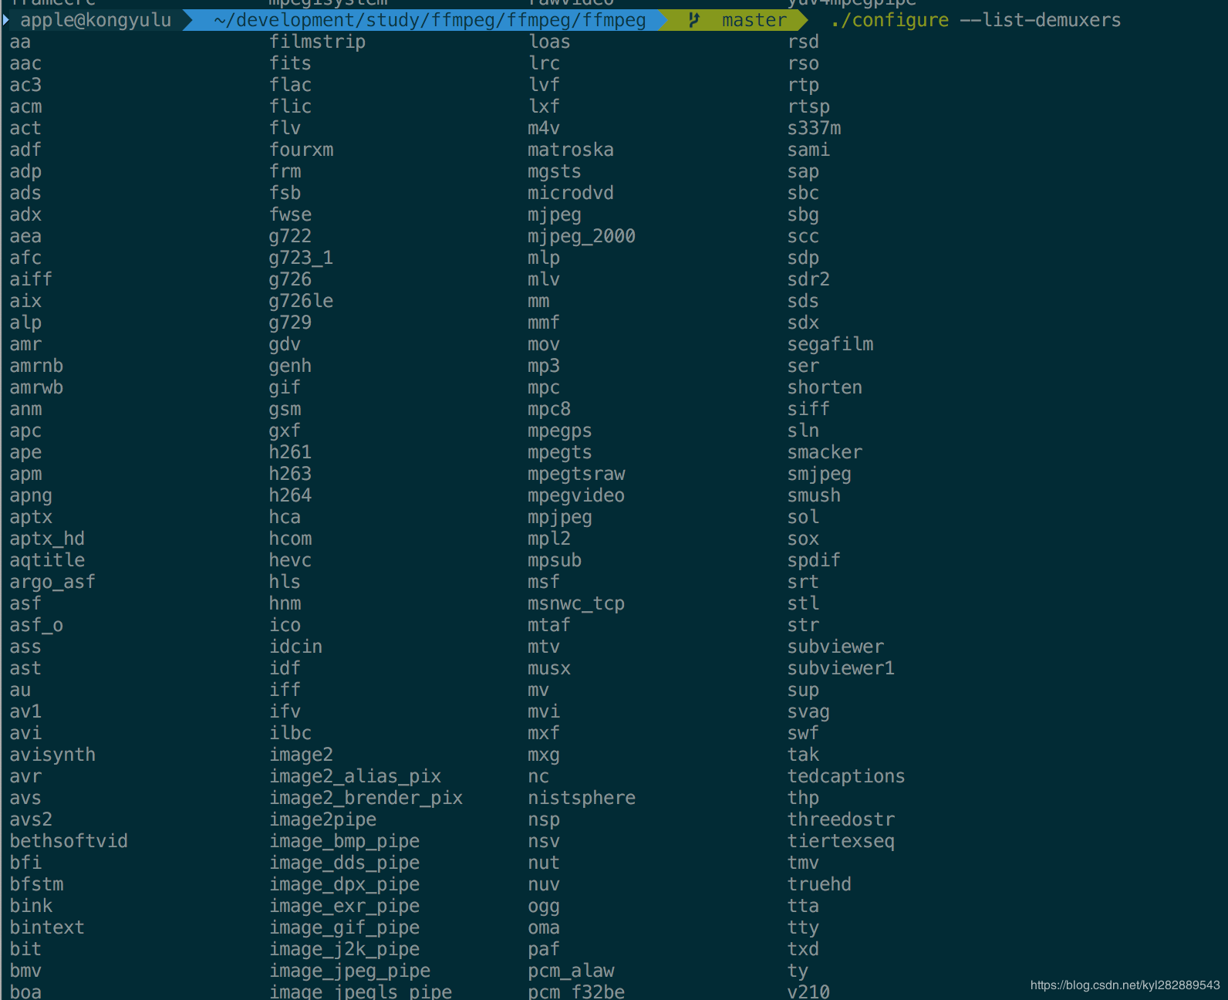Viewport: 1228px width, 1000px height.
Task: Click the 'amrnb' entry
Action: click(36, 366)
